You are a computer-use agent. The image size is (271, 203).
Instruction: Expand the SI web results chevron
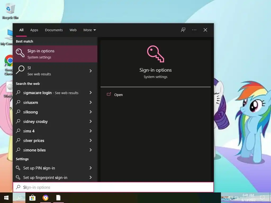pos(91,71)
